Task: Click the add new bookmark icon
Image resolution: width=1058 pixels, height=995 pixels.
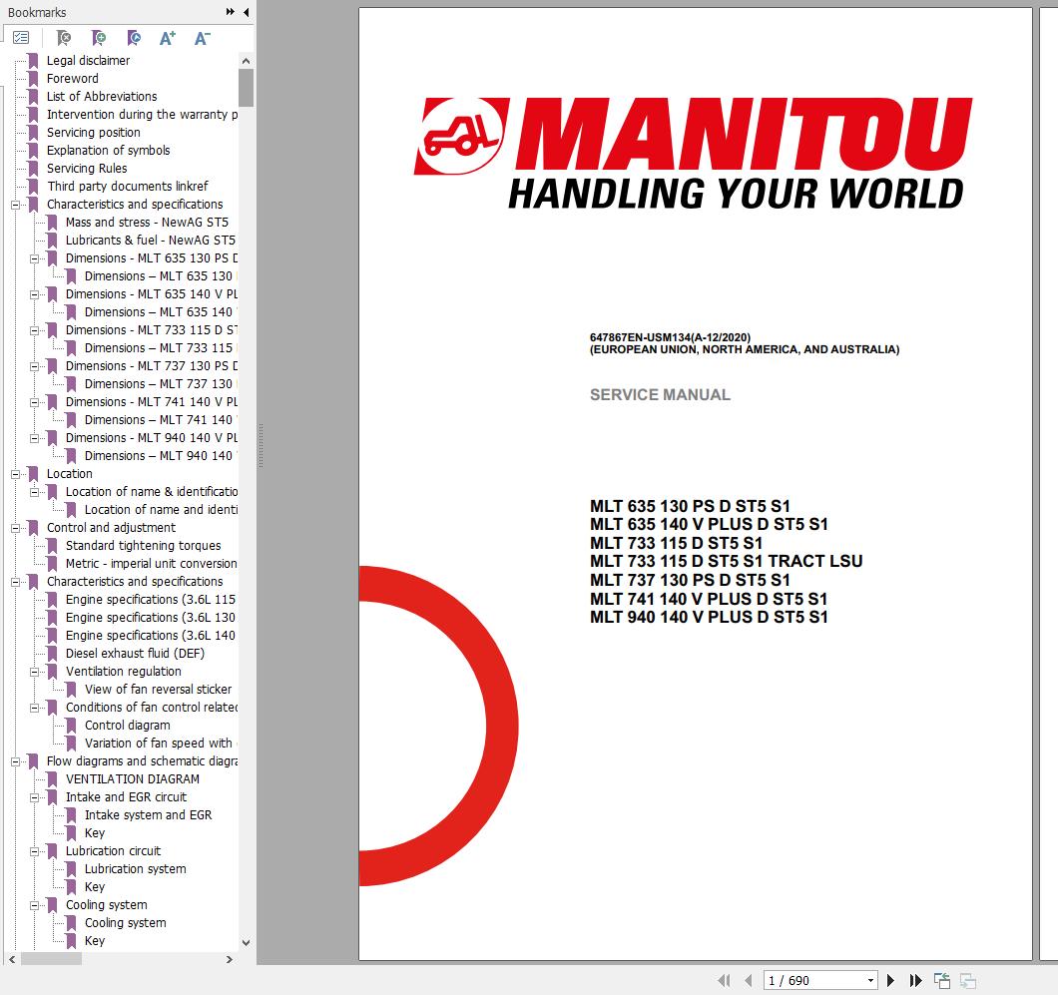Action: tap(99, 38)
